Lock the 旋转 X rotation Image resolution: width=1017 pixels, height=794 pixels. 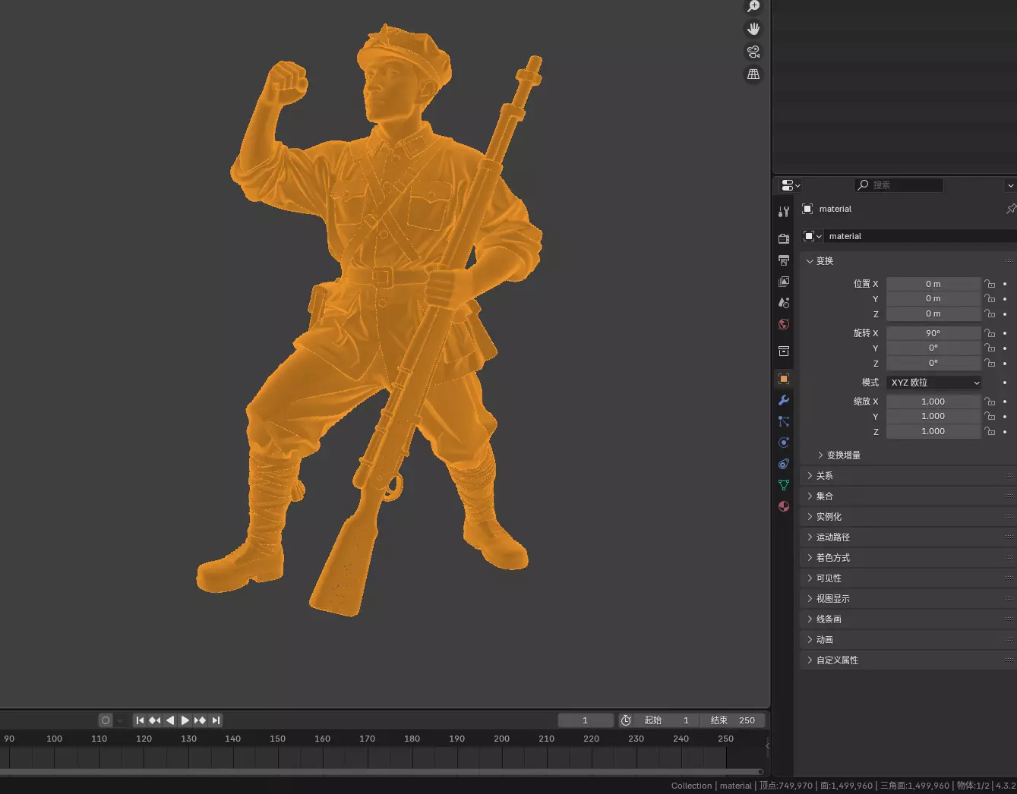click(x=990, y=333)
